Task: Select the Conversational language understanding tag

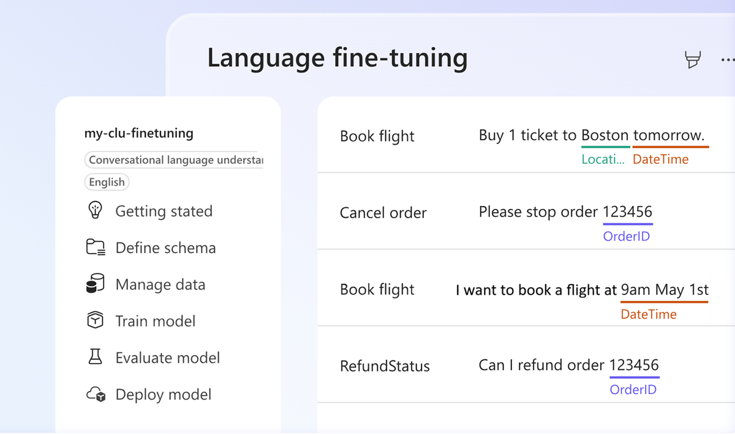Action: [174, 160]
